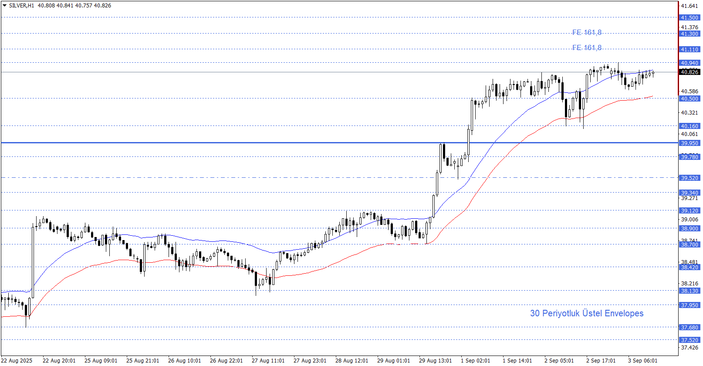The width and height of the screenshot is (703, 366).
Task: Click the 41.641 top price scale value
Action: coord(689,6)
